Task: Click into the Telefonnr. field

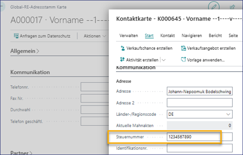Action: click(x=95, y=87)
